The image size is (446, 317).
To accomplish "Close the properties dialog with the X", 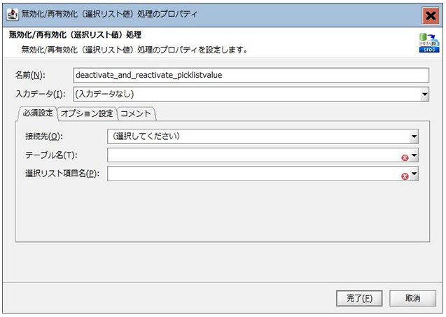I will 431,14.
